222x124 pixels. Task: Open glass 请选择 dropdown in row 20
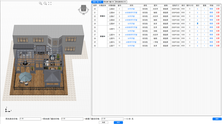pos(166,9)
